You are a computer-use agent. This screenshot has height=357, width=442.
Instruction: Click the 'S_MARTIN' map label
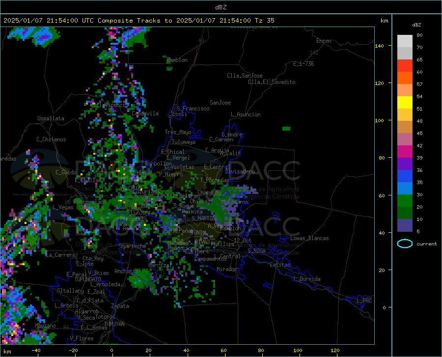click(203, 219)
